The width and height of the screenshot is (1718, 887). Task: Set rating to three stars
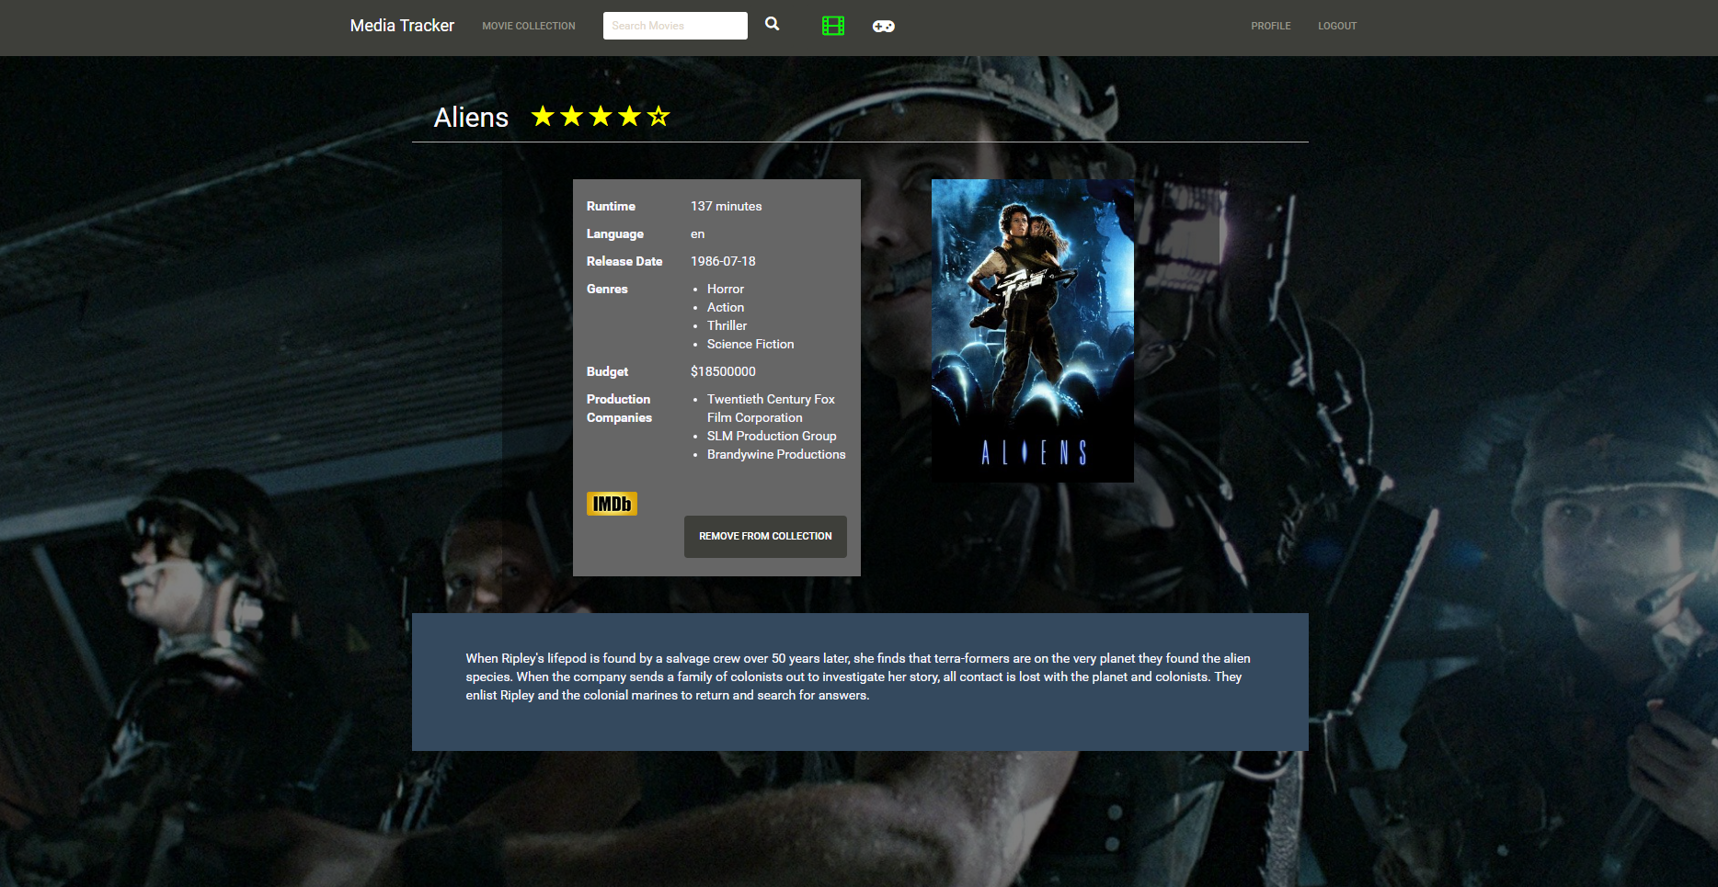[601, 117]
